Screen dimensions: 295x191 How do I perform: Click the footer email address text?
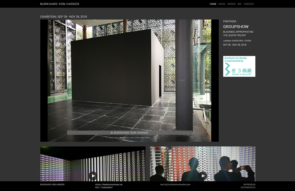coord(175,185)
